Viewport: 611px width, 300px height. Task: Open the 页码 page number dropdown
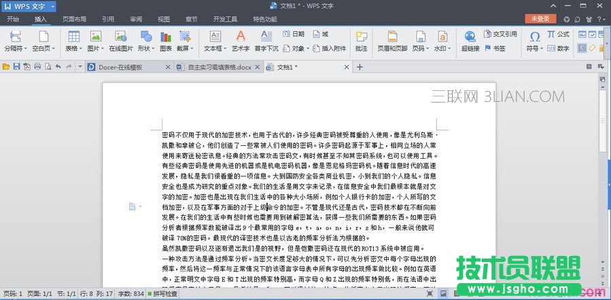coord(421,41)
